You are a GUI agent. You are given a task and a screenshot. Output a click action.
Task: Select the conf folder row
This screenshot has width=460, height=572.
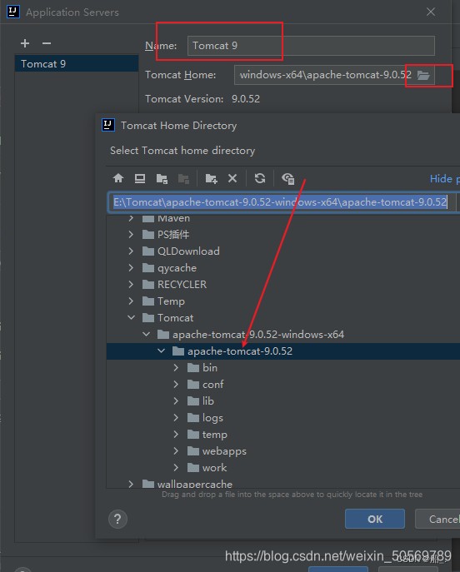tap(283, 384)
